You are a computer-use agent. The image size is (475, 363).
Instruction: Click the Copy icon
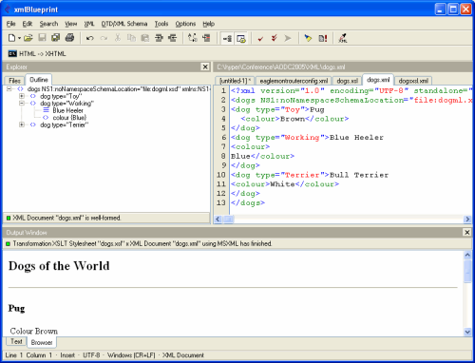coord(131,38)
